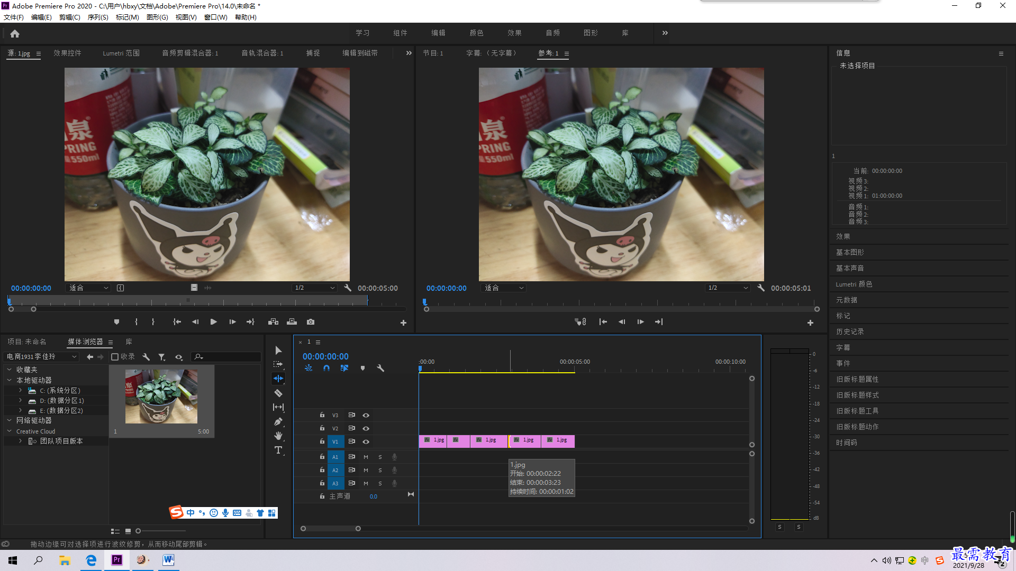Image resolution: width=1016 pixels, height=571 pixels.
Task: Toggle lock on track V3
Action: [322, 415]
